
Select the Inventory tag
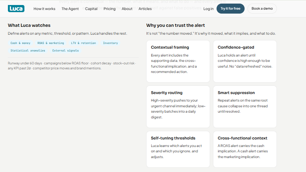(111, 43)
